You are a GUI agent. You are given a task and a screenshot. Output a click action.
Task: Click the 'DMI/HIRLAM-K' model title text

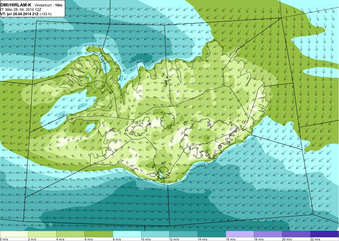tap(15, 5)
